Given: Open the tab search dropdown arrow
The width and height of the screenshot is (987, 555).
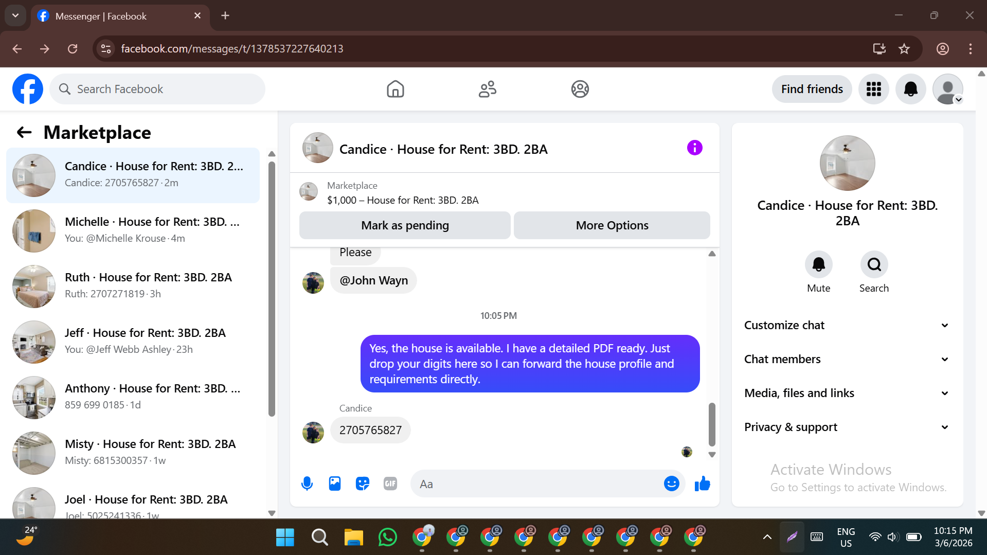Looking at the screenshot, I should click(15, 15).
